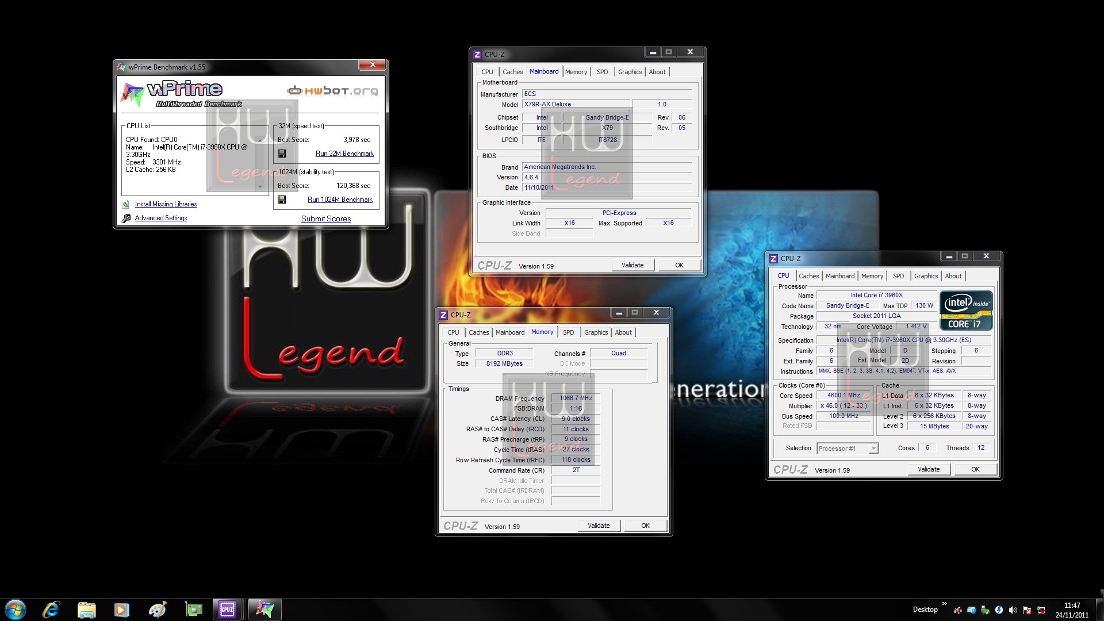Launch Internet Explorer from the taskbar
Viewport: 1104px width, 621px height.
point(52,609)
